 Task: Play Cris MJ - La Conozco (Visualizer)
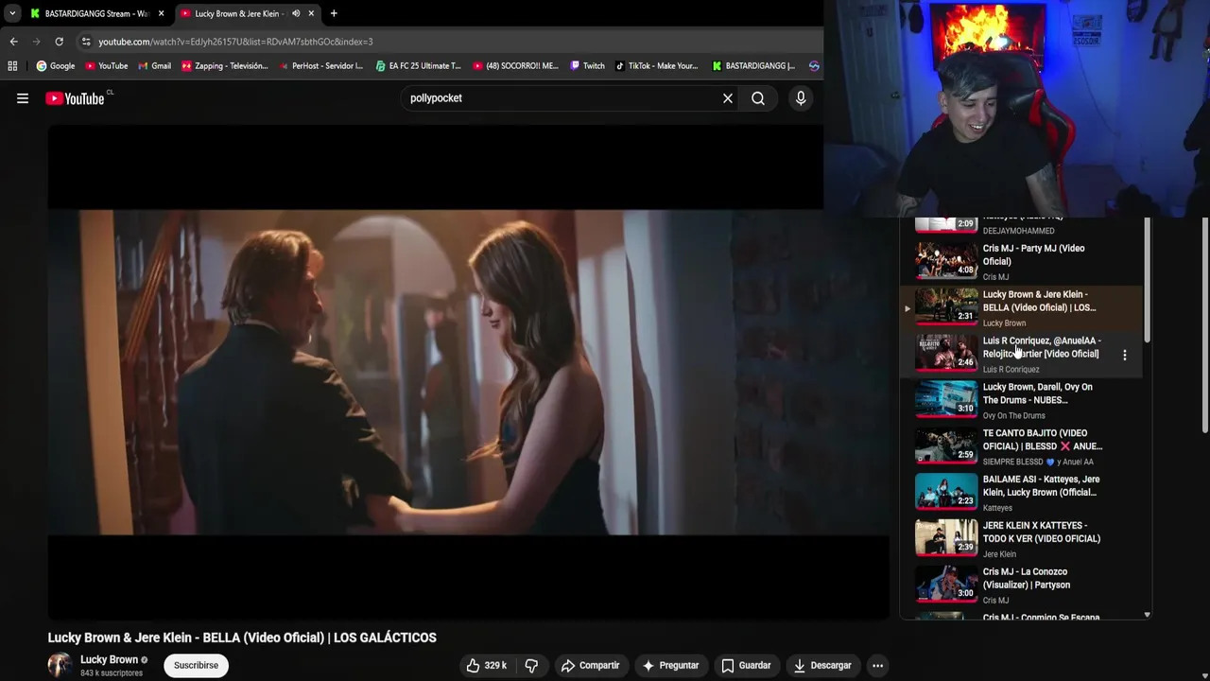(x=1021, y=586)
